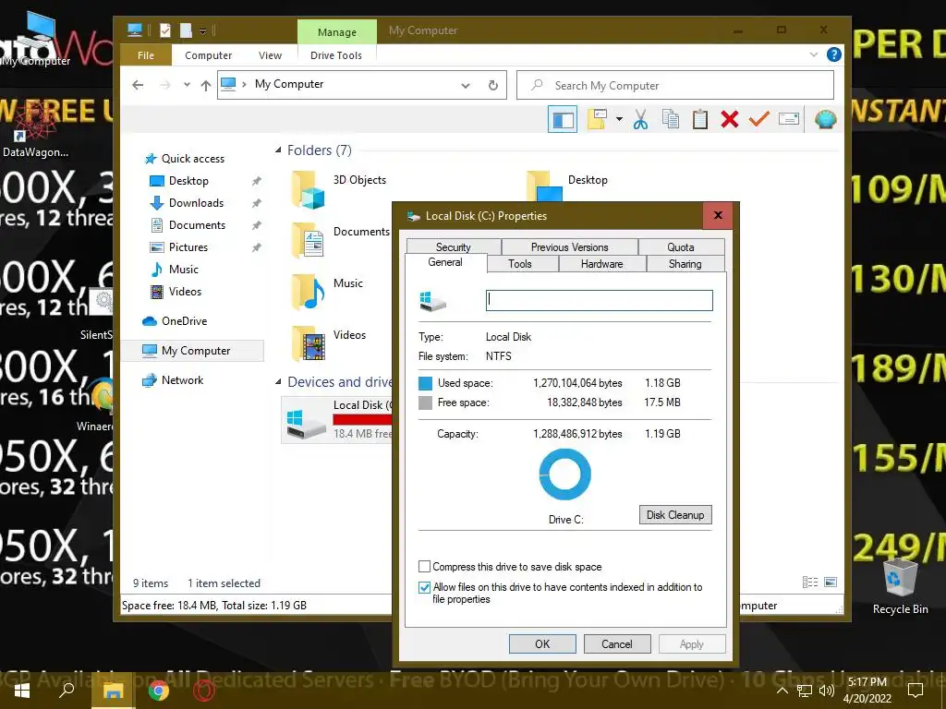Open Customize Quick Access Toolbar dropdown
This screenshot has height=709, width=946.
point(202,30)
